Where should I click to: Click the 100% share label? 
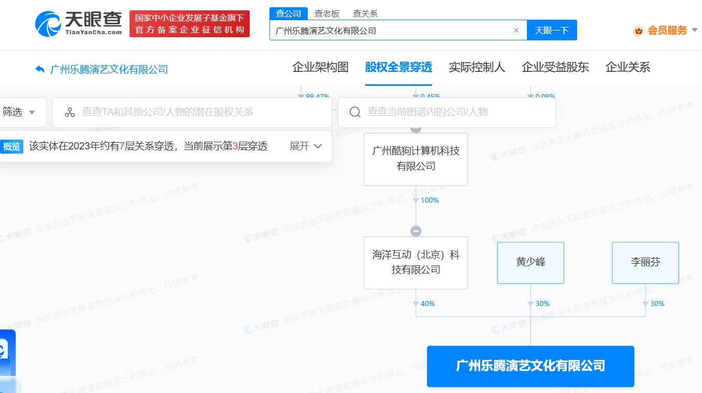click(429, 200)
